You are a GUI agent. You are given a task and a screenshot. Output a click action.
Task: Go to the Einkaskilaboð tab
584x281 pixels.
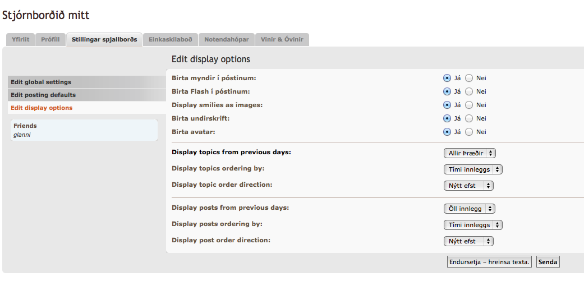170,40
